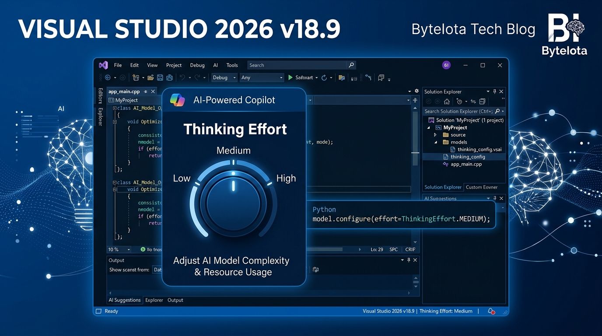
Task: Select Solution 'MyProject' root node
Action: [466, 120]
